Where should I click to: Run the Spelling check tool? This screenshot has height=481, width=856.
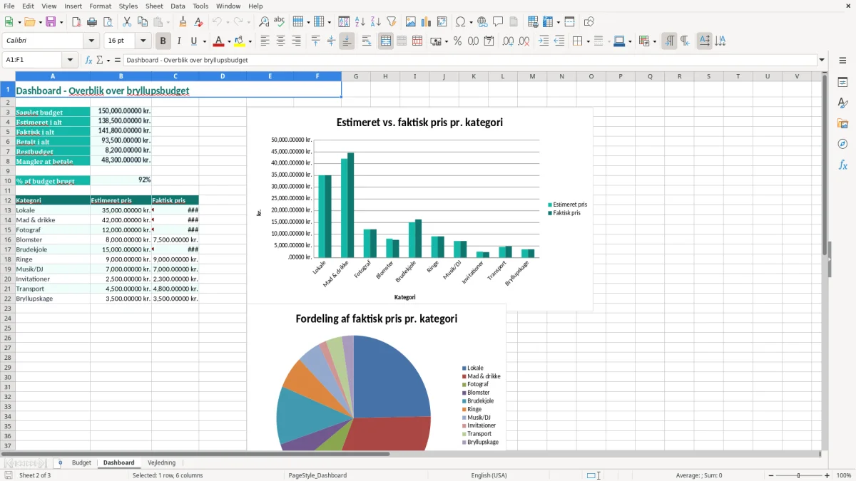tap(280, 22)
